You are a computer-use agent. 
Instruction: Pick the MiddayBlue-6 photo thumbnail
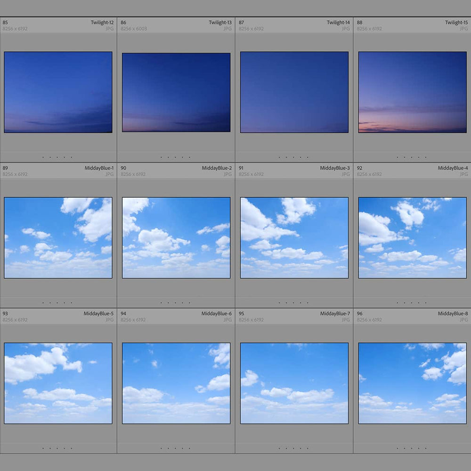[176, 383]
